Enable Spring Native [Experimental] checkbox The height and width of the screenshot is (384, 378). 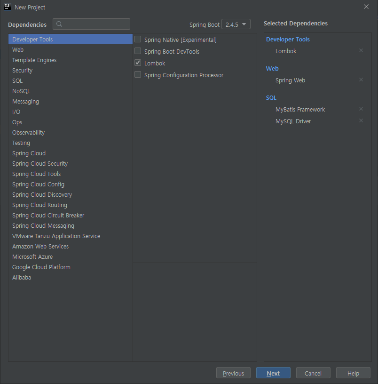click(x=138, y=39)
